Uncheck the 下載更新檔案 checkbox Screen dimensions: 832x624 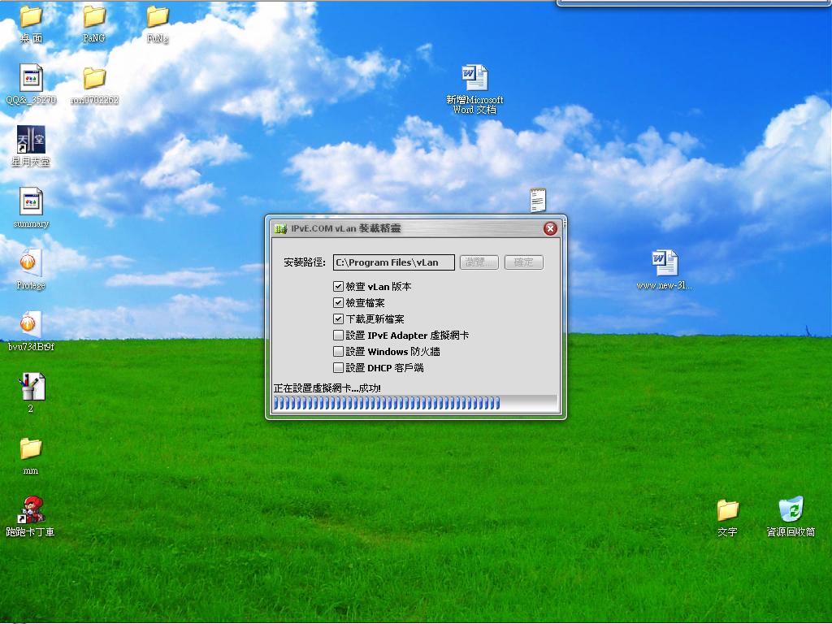339,319
